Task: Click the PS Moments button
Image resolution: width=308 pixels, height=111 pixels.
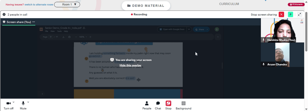Action: (x=296, y=5)
